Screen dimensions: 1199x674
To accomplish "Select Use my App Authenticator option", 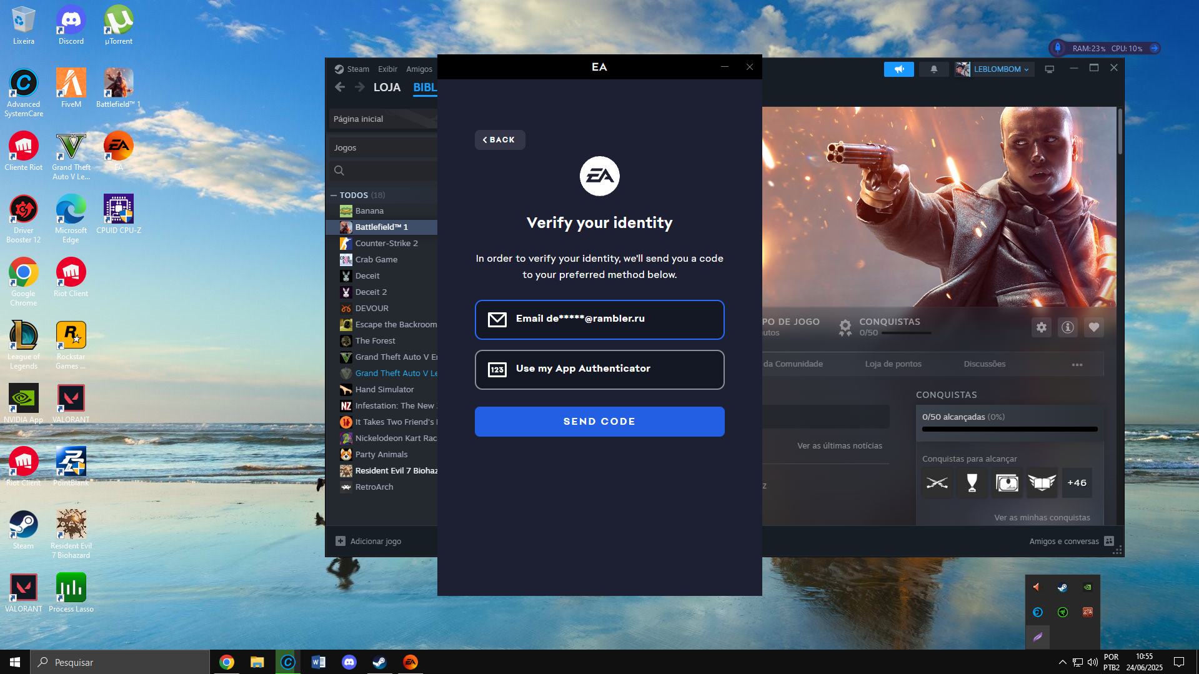I will point(599,369).
